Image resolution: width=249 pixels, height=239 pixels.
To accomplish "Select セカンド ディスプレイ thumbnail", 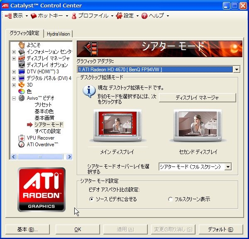I will point(198,126).
